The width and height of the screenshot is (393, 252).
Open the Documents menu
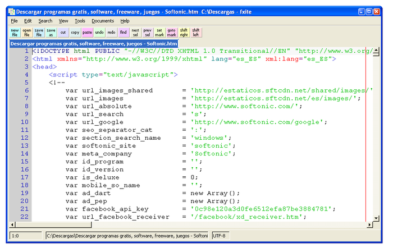tap(103, 21)
